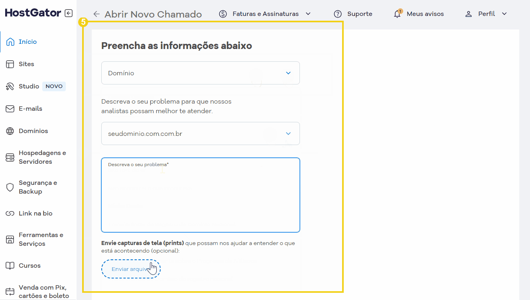
Task: Open Início in the sidebar
Action: (28, 42)
